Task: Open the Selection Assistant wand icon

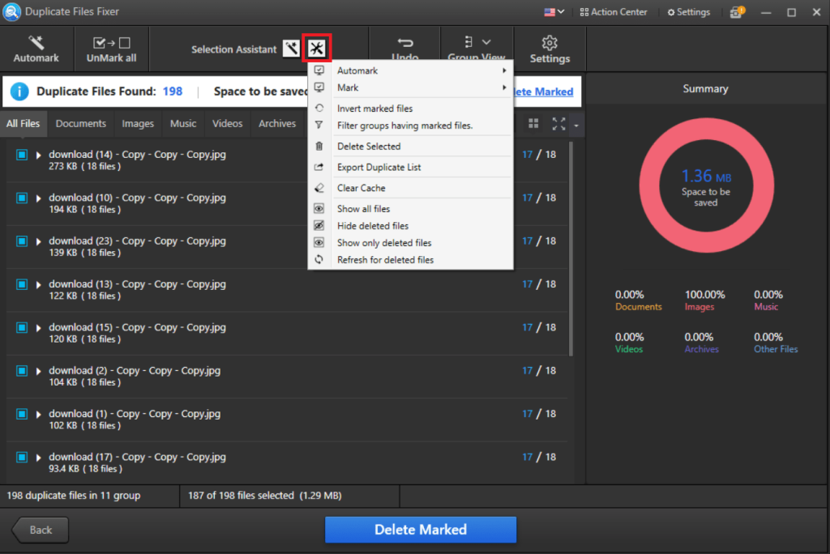Action: [x=291, y=49]
